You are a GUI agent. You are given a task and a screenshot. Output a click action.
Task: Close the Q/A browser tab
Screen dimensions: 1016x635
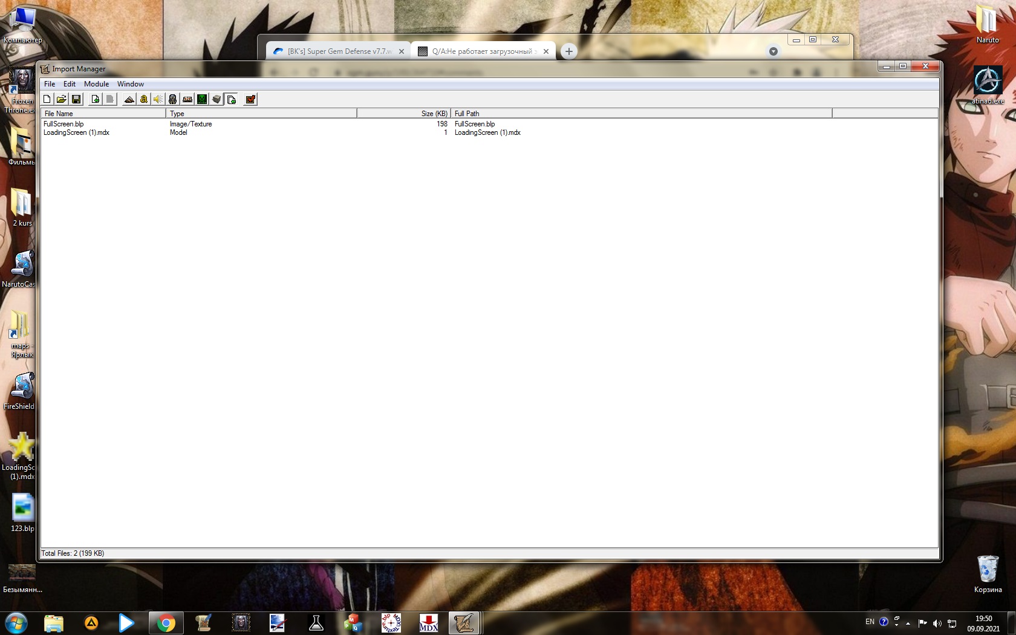point(546,51)
